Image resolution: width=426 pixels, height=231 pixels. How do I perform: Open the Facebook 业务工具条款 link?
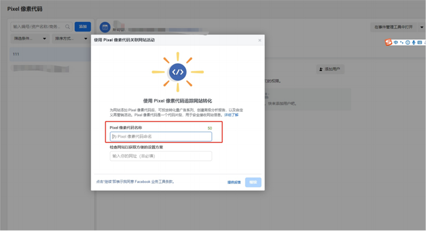coord(153,181)
